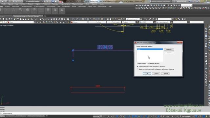210x118 pixels.
Task: Open the 2D workspace dropdown in title bar
Action: (x=33, y=1)
